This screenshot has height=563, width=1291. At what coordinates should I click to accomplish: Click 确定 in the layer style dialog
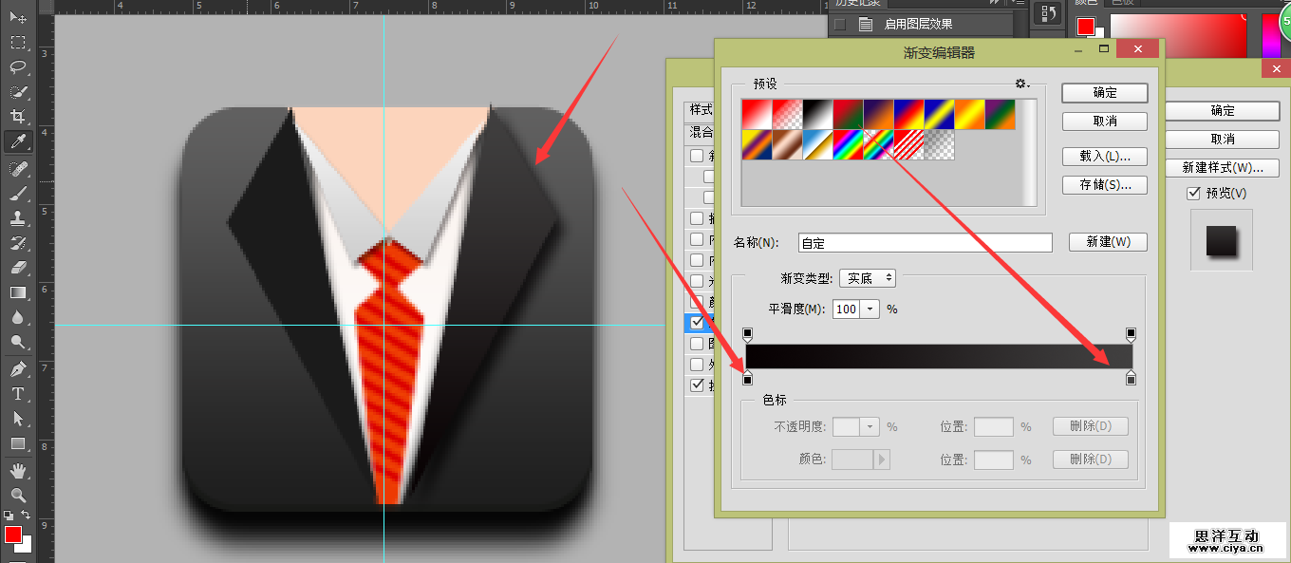[x=1223, y=111]
